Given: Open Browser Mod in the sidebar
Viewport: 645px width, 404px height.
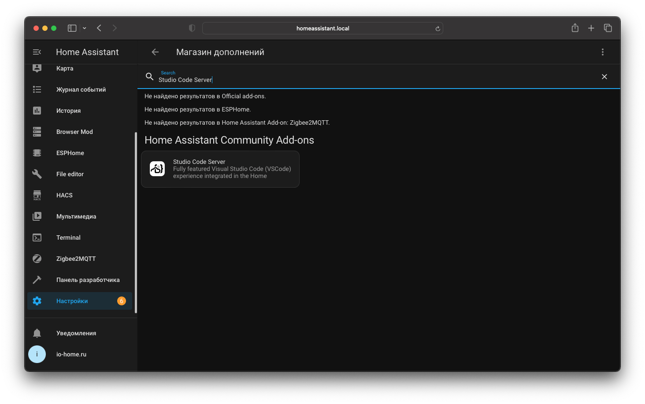Looking at the screenshot, I should point(74,132).
